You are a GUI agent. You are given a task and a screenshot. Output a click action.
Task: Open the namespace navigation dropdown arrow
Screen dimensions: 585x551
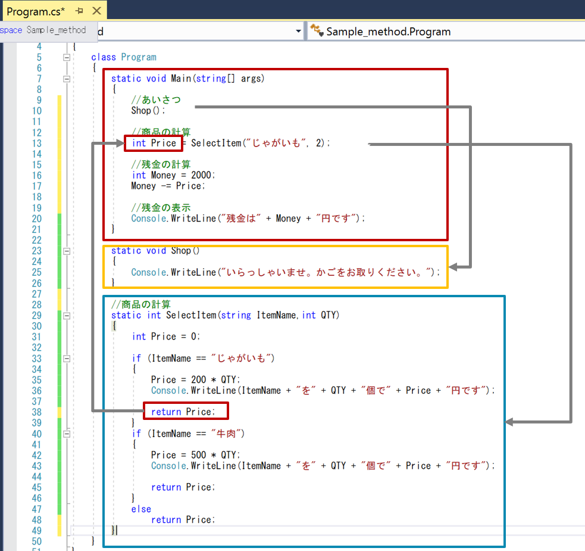tap(298, 32)
